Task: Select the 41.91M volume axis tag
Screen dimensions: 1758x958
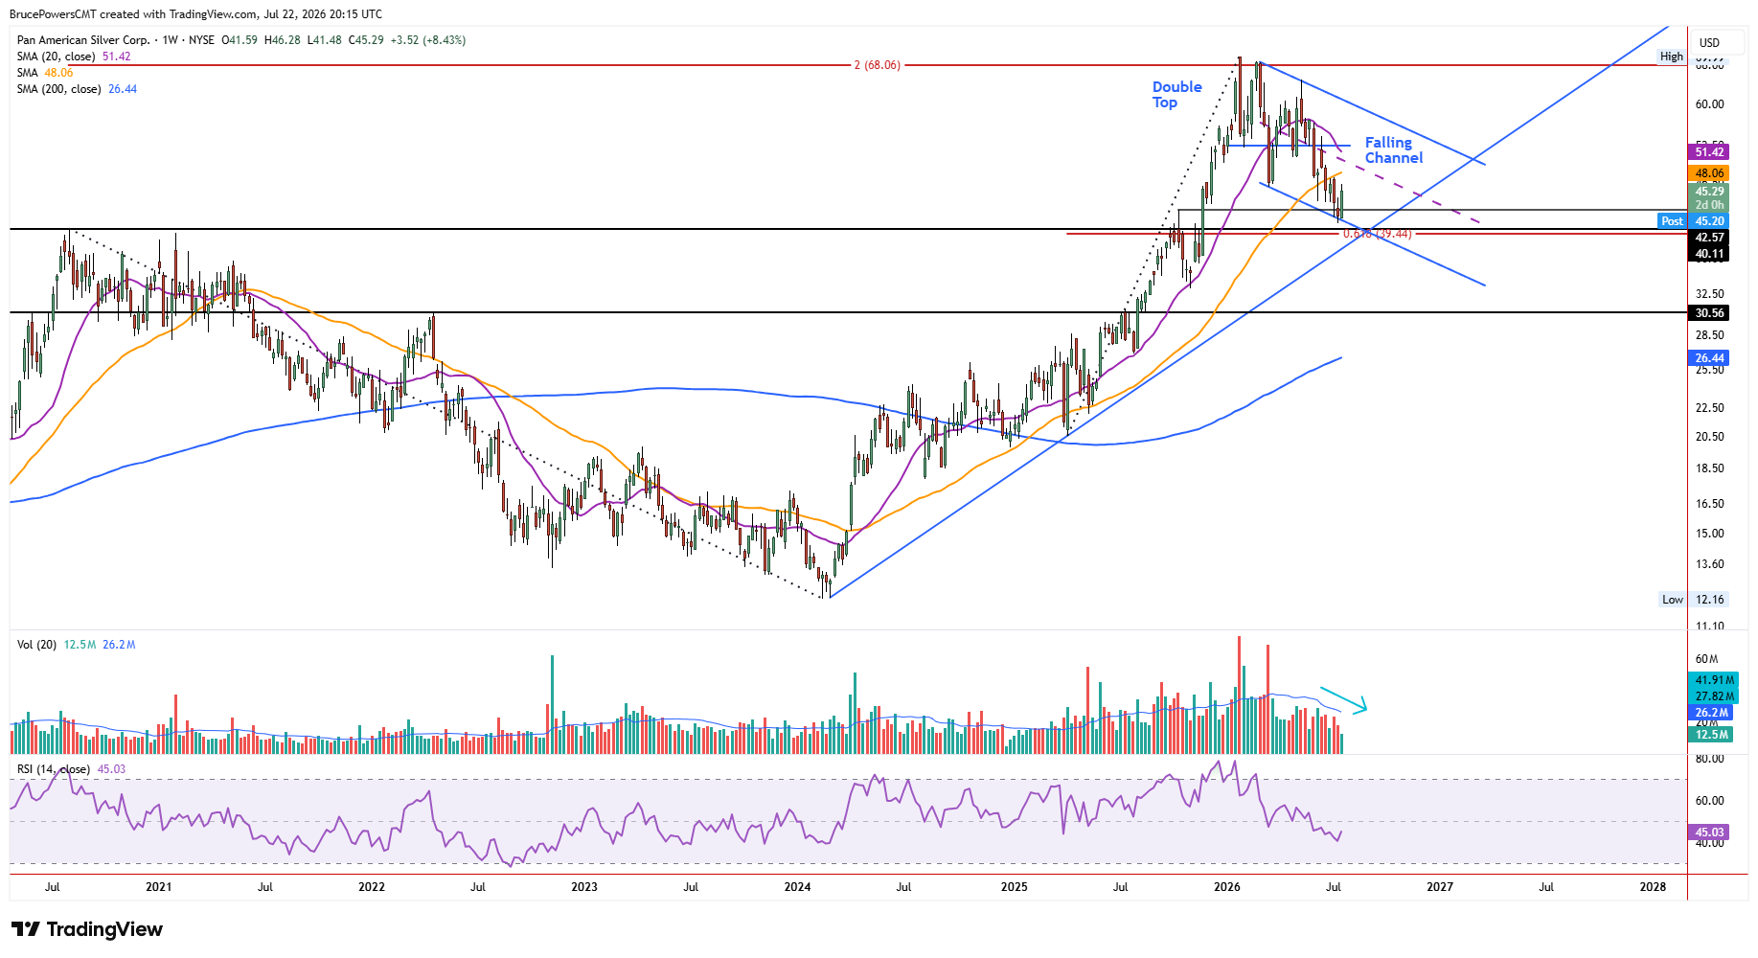Action: pos(1714,680)
